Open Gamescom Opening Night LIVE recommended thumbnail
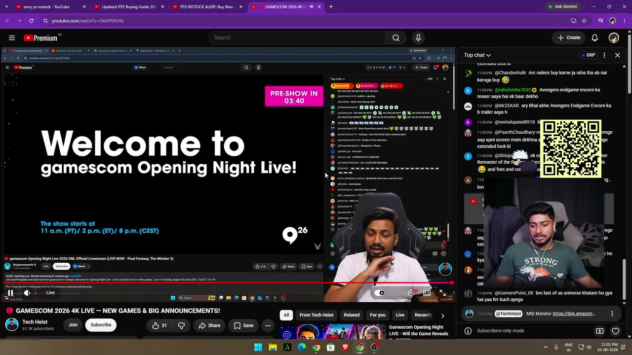 pos(333,332)
